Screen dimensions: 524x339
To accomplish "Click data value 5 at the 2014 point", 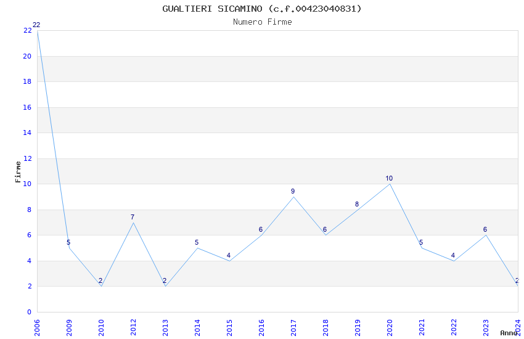I will coord(197,242).
